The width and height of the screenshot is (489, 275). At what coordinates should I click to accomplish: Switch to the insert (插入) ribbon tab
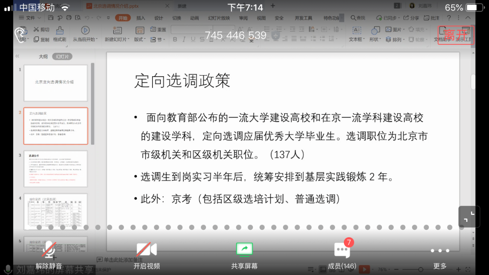pyautogui.click(x=141, y=18)
